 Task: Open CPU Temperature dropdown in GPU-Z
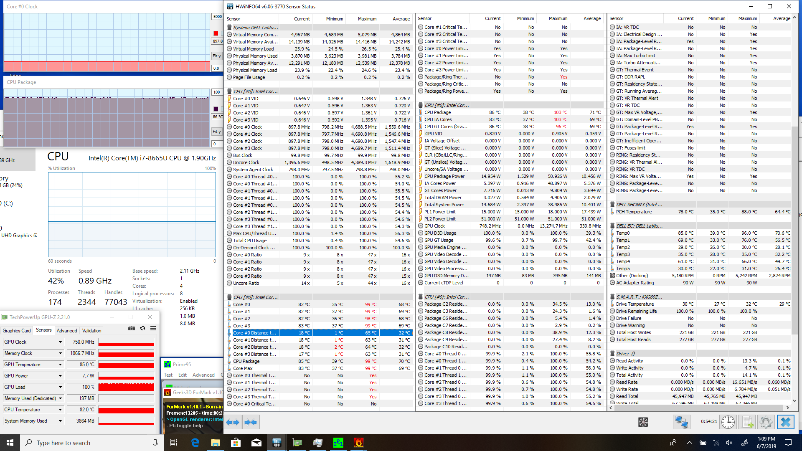pyautogui.click(x=60, y=410)
